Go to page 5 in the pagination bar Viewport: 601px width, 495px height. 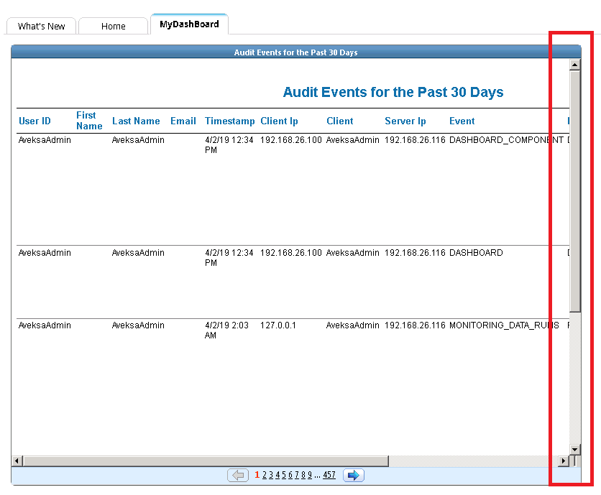point(285,475)
